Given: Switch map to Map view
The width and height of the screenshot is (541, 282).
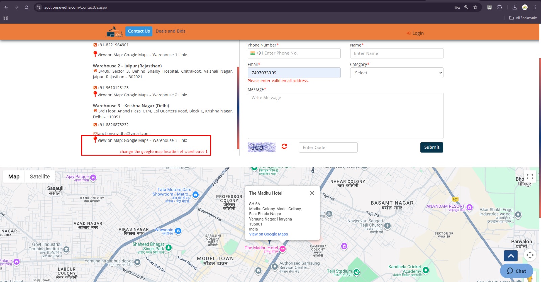Looking at the screenshot, I should click(14, 177).
